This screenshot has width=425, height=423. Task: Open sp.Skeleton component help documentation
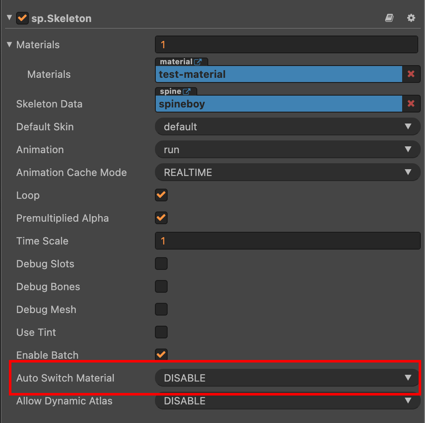(x=389, y=18)
